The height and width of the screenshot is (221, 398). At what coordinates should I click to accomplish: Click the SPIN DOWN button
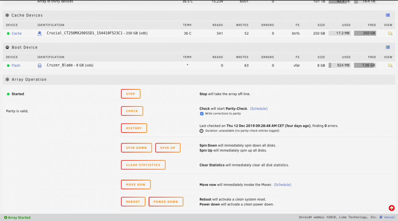click(136, 148)
